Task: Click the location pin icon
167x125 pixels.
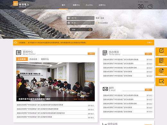Action: [x=138, y=2]
